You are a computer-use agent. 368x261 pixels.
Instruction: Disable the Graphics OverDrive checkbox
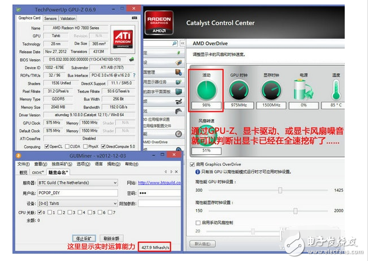point(191,165)
